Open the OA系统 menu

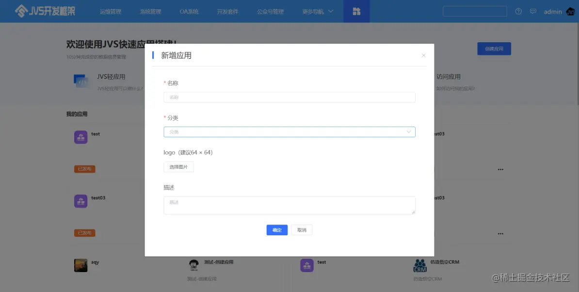coord(189,12)
